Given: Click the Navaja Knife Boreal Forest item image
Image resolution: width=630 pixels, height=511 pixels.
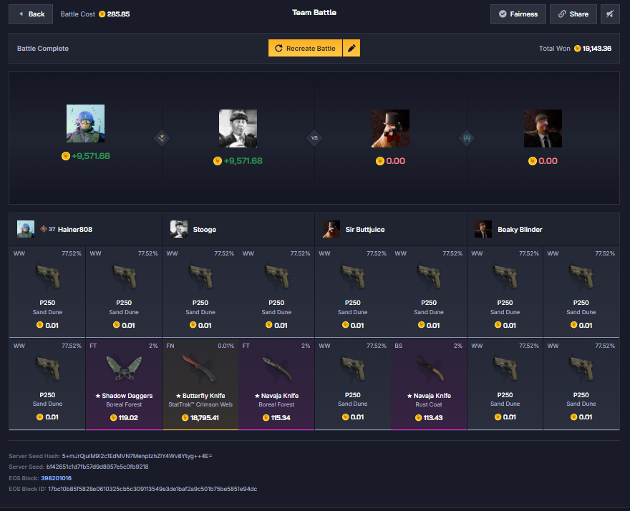Looking at the screenshot, I should click(276, 369).
